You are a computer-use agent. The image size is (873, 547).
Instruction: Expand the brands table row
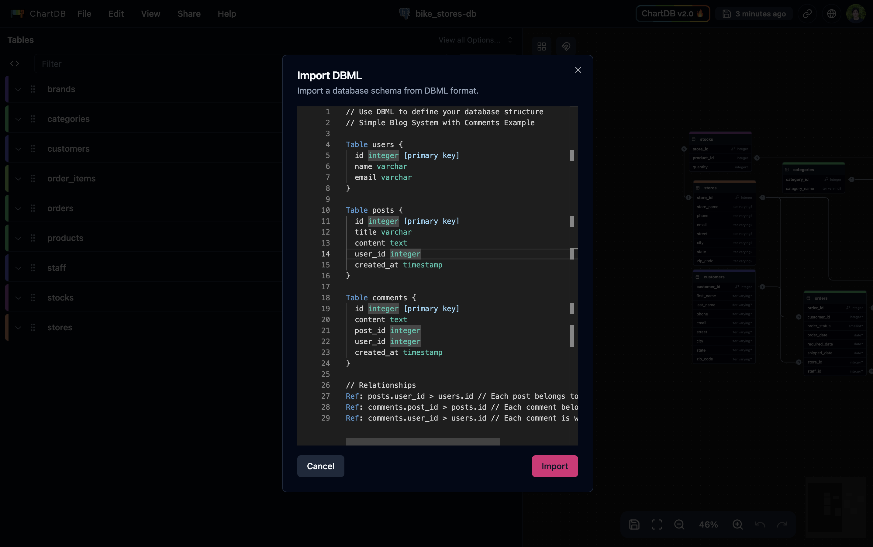click(18, 89)
